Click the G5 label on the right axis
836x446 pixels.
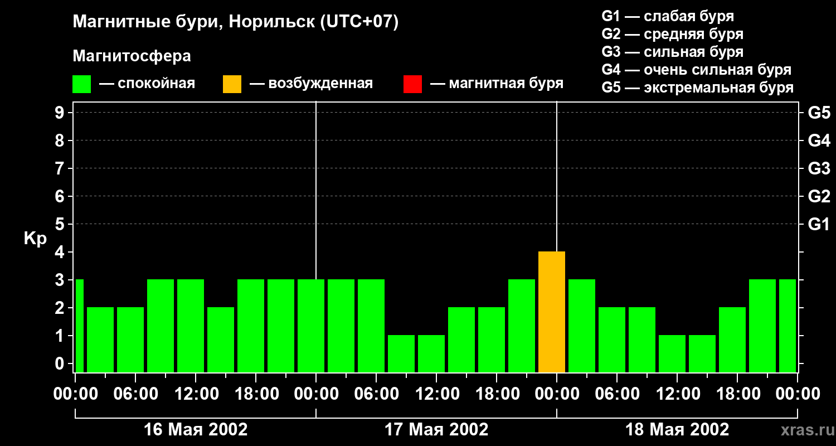click(x=819, y=113)
